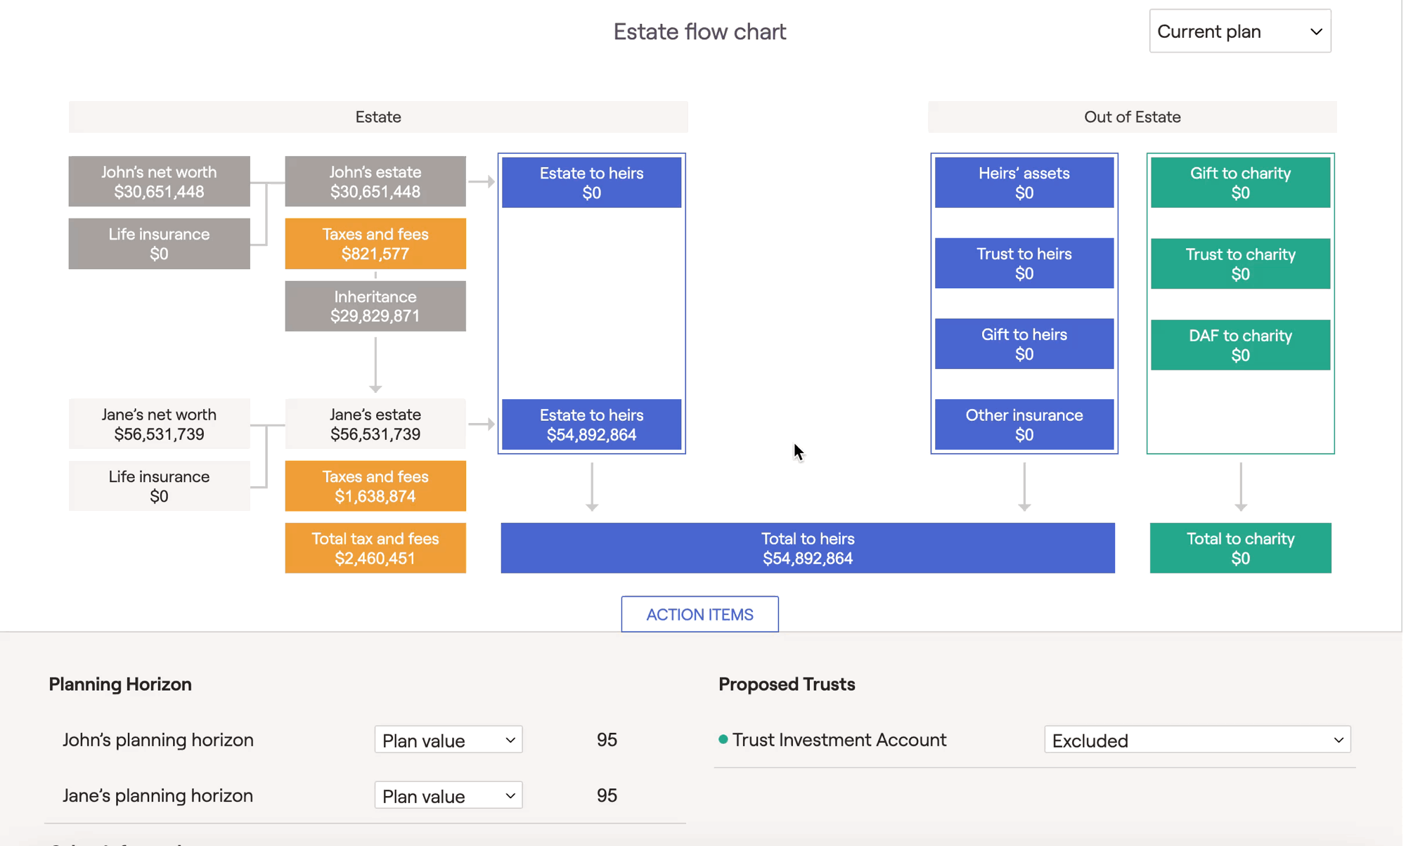
Task: Expand Jane's planning horizon Plan value dropdown
Action: point(448,795)
